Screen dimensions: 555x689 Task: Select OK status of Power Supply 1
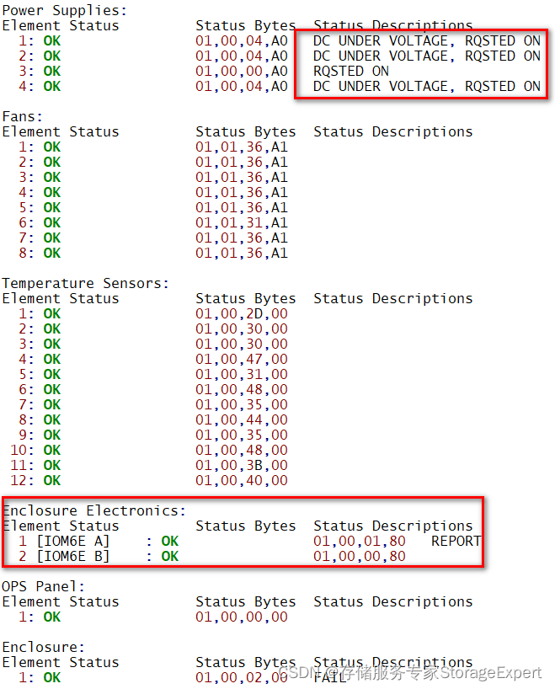coord(52,41)
